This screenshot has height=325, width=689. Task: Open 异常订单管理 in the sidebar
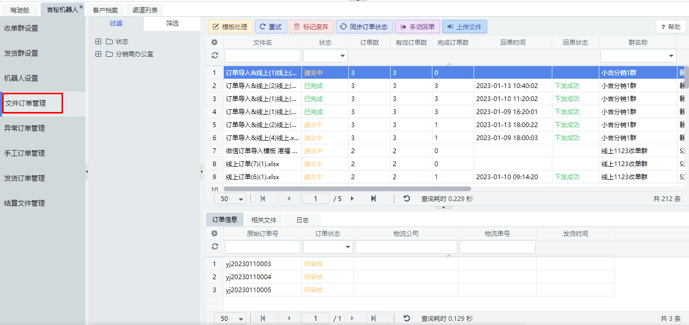coord(43,128)
